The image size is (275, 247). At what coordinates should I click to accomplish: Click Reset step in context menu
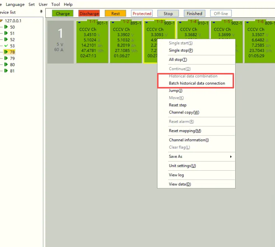[196, 105]
